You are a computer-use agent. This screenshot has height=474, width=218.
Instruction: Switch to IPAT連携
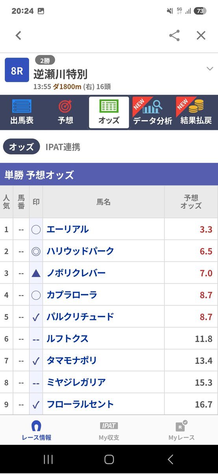point(63,147)
